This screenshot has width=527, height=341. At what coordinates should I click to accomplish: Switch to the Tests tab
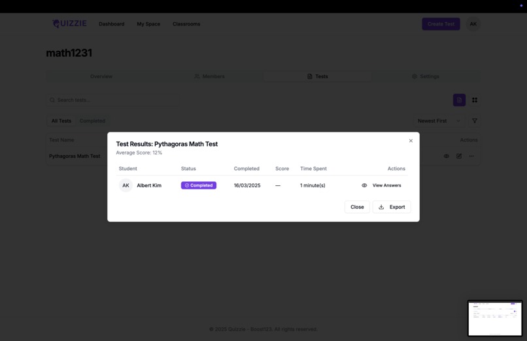(x=317, y=76)
